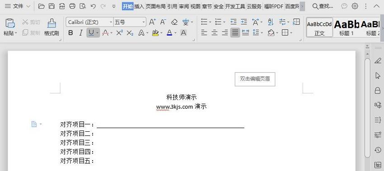Open the history clock icon in sidebar

(x=378, y=150)
